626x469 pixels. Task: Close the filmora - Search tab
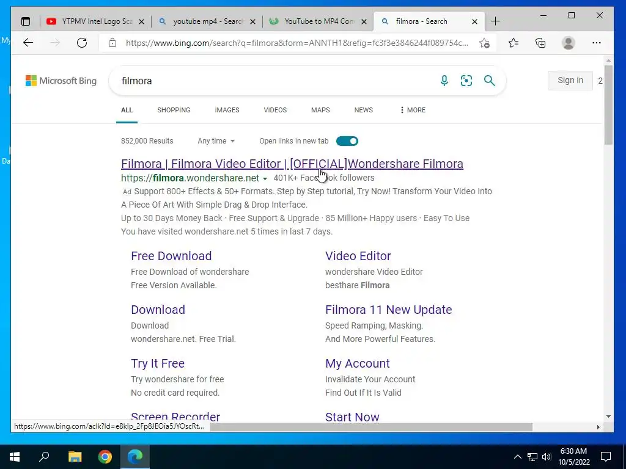tap(474, 21)
